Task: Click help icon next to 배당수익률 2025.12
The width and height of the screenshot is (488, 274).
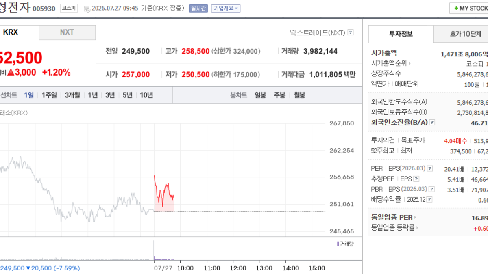Action: coord(429,200)
